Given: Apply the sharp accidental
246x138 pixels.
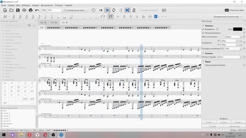Looking at the screenshot, I should coord(124,16).
